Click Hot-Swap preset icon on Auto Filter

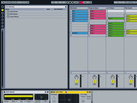pyautogui.click(x=88, y=92)
